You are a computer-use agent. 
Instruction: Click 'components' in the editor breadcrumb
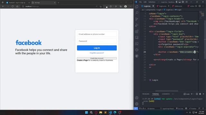pyautogui.click(x=150, y=10)
